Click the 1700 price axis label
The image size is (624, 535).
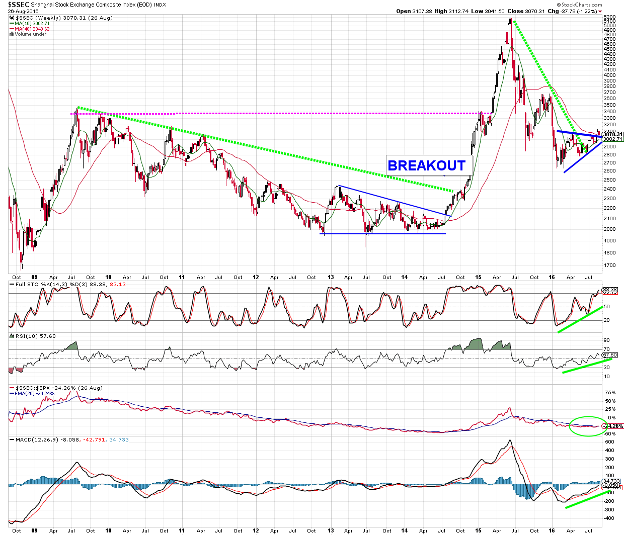609,265
